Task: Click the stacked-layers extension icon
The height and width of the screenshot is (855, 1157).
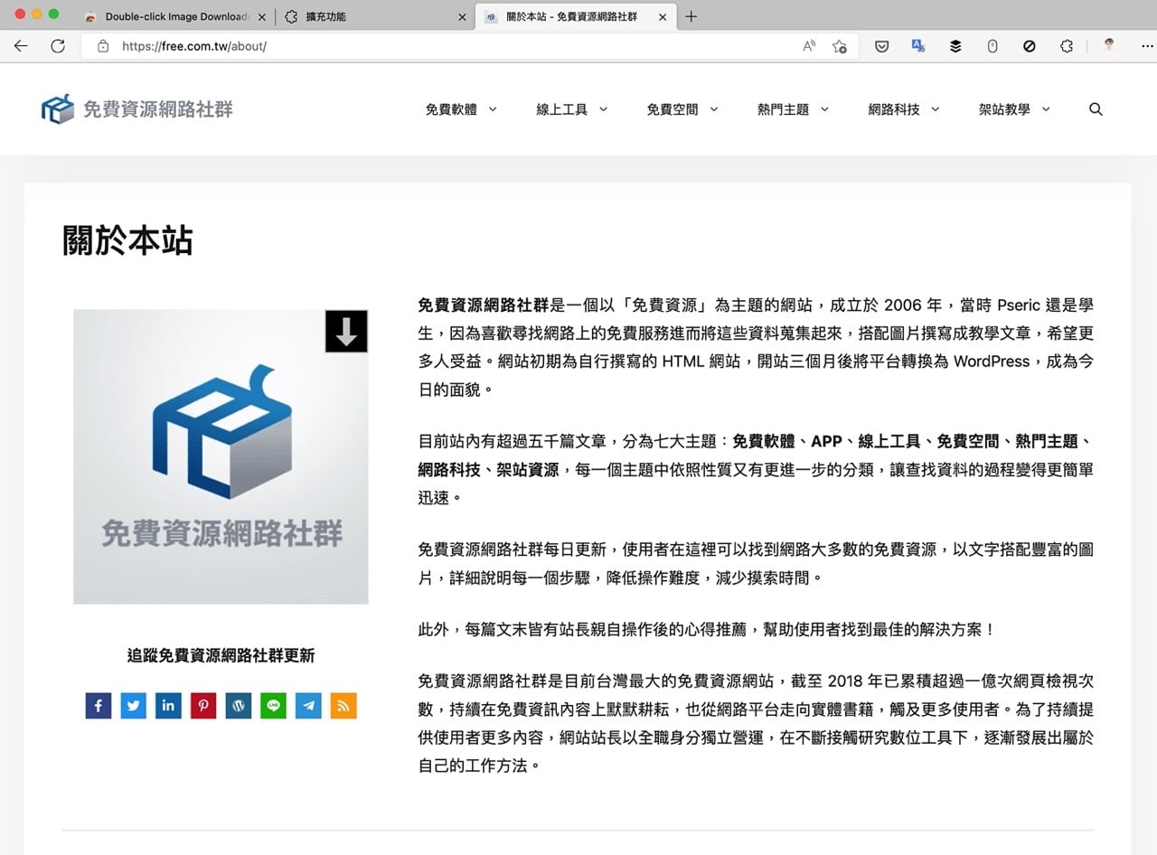Action: [x=955, y=46]
